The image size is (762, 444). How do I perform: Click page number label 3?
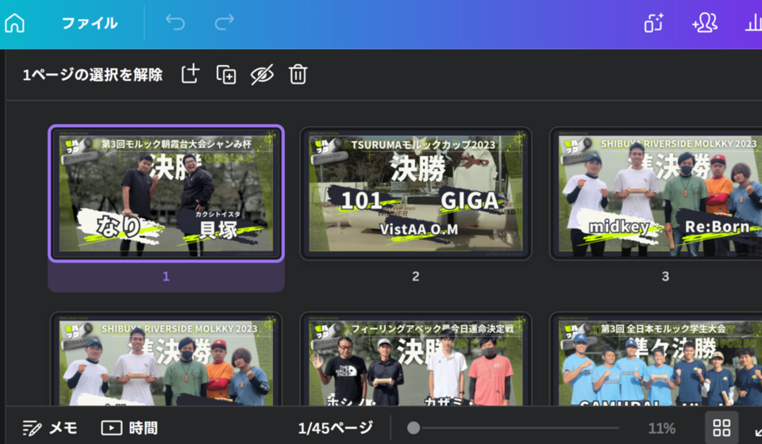665,276
